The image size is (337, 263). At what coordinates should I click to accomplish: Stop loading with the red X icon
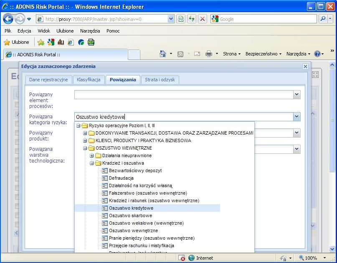tap(202, 19)
